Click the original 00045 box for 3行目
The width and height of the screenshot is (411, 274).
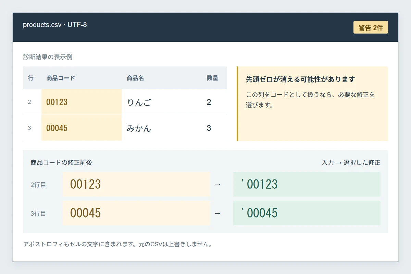(136, 213)
